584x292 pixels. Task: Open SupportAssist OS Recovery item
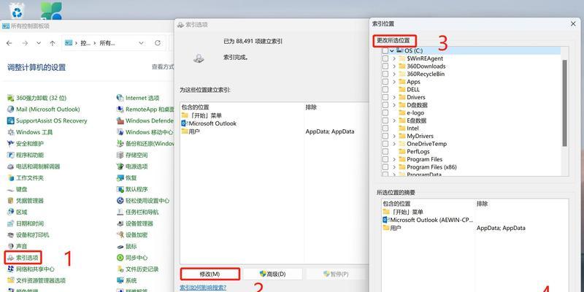(51, 121)
